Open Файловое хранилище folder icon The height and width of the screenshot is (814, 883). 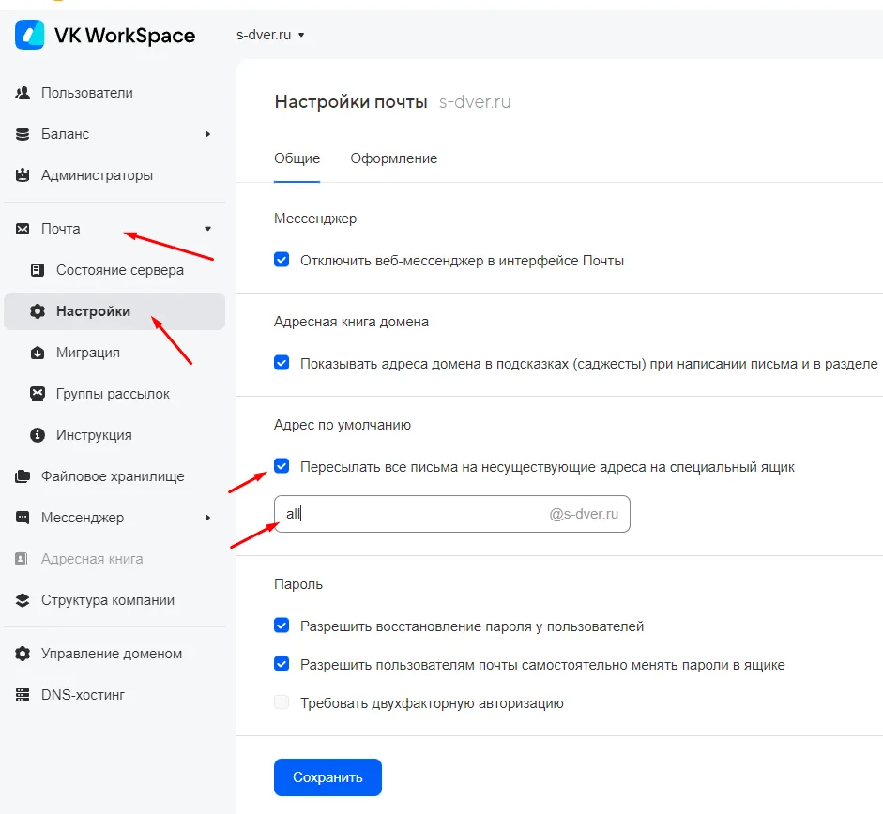click(x=23, y=476)
